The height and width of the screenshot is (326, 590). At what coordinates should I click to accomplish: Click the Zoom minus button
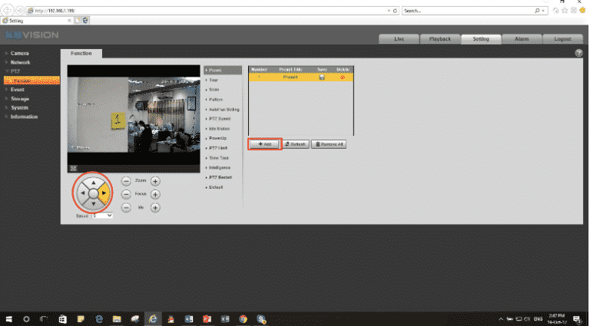(127, 181)
